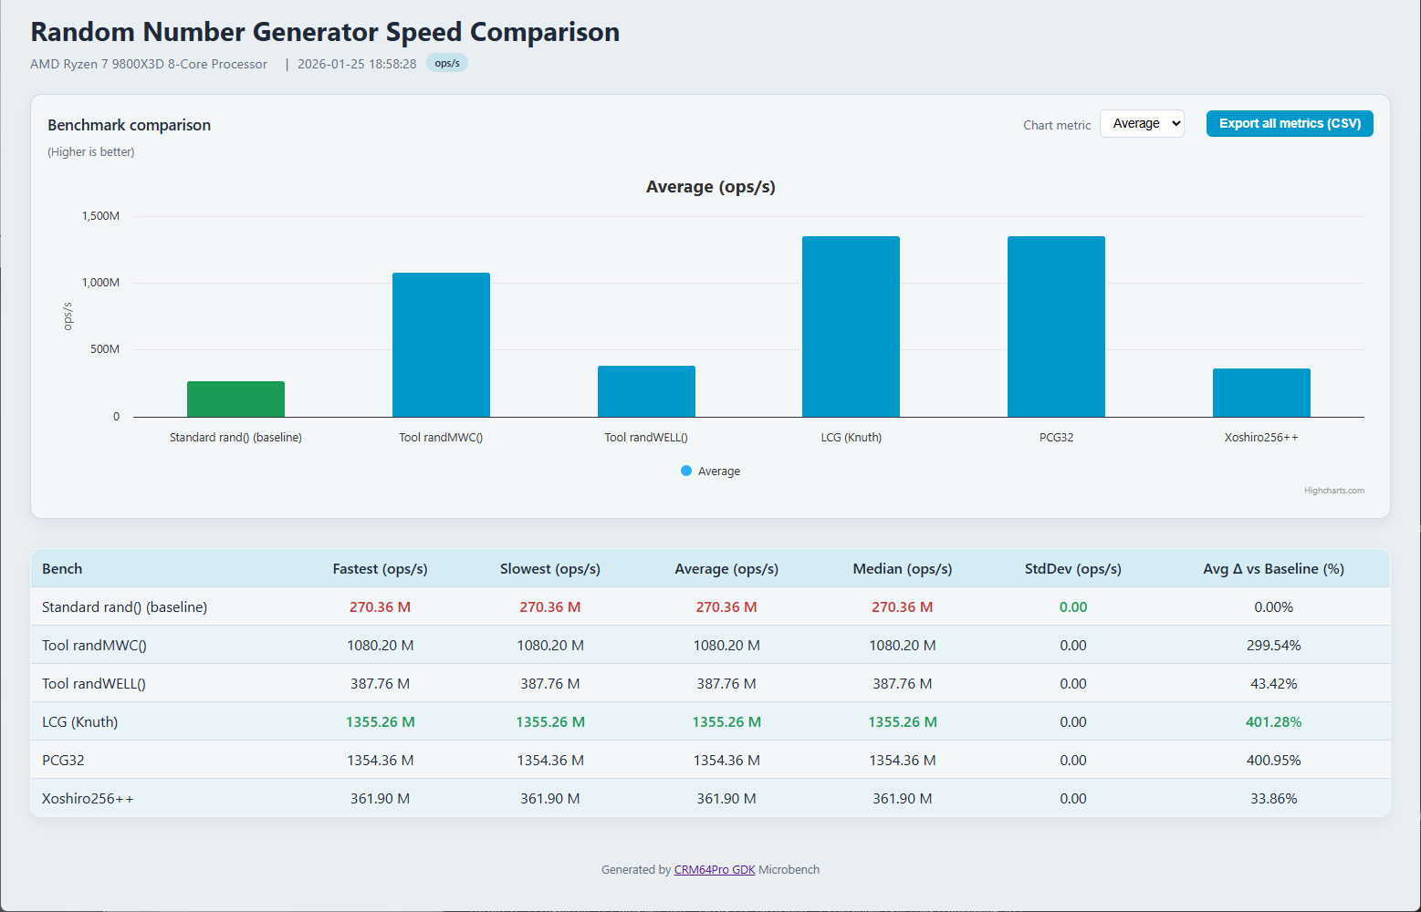
Task: Click the StdDev (ops/s) column header
Action: click(x=1072, y=569)
